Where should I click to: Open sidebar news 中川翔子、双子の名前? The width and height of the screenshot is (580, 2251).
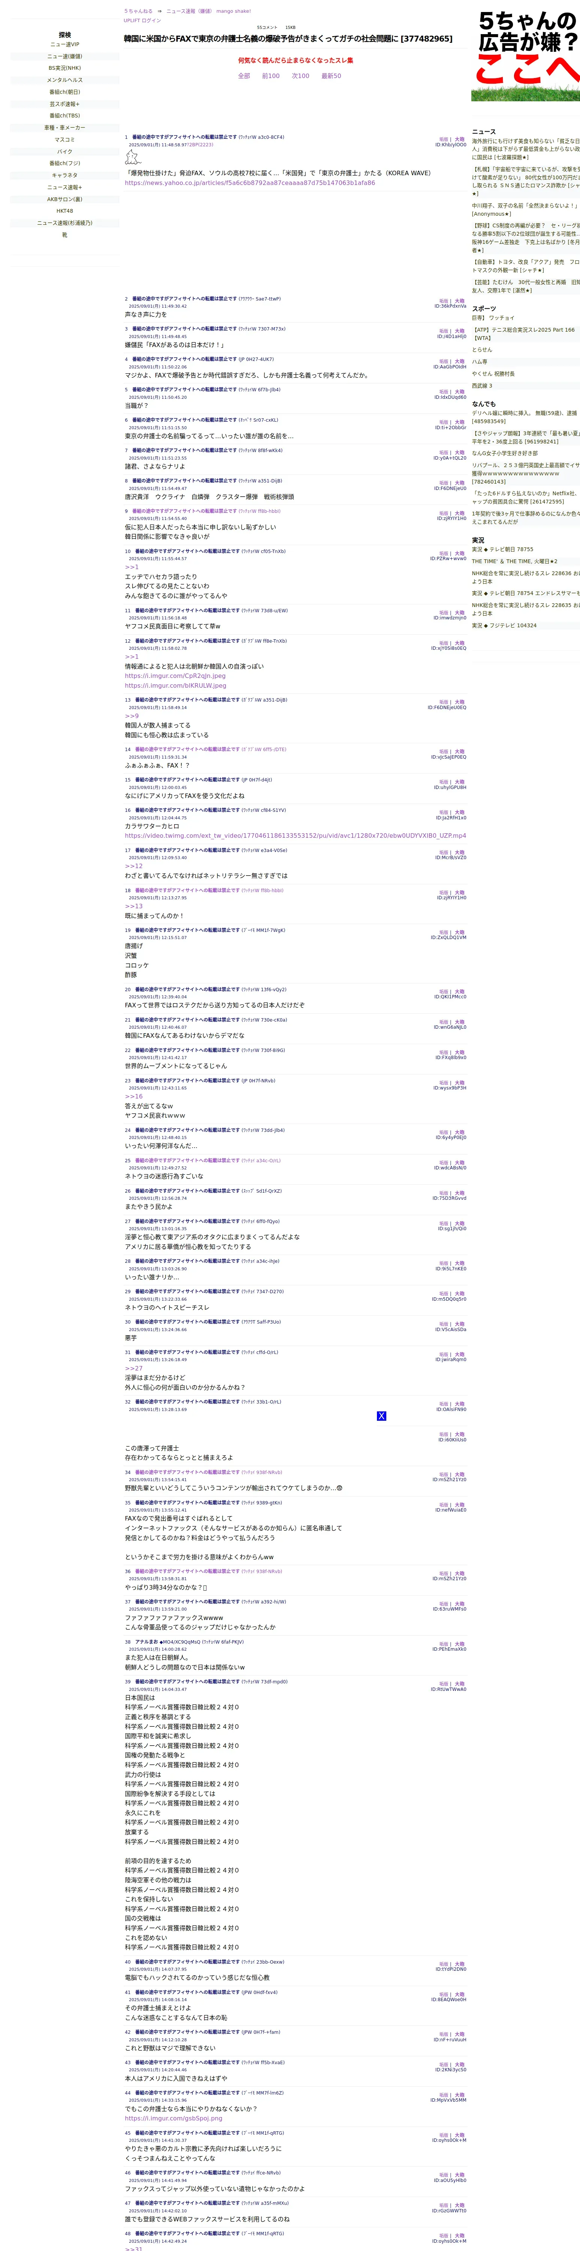coord(526,210)
